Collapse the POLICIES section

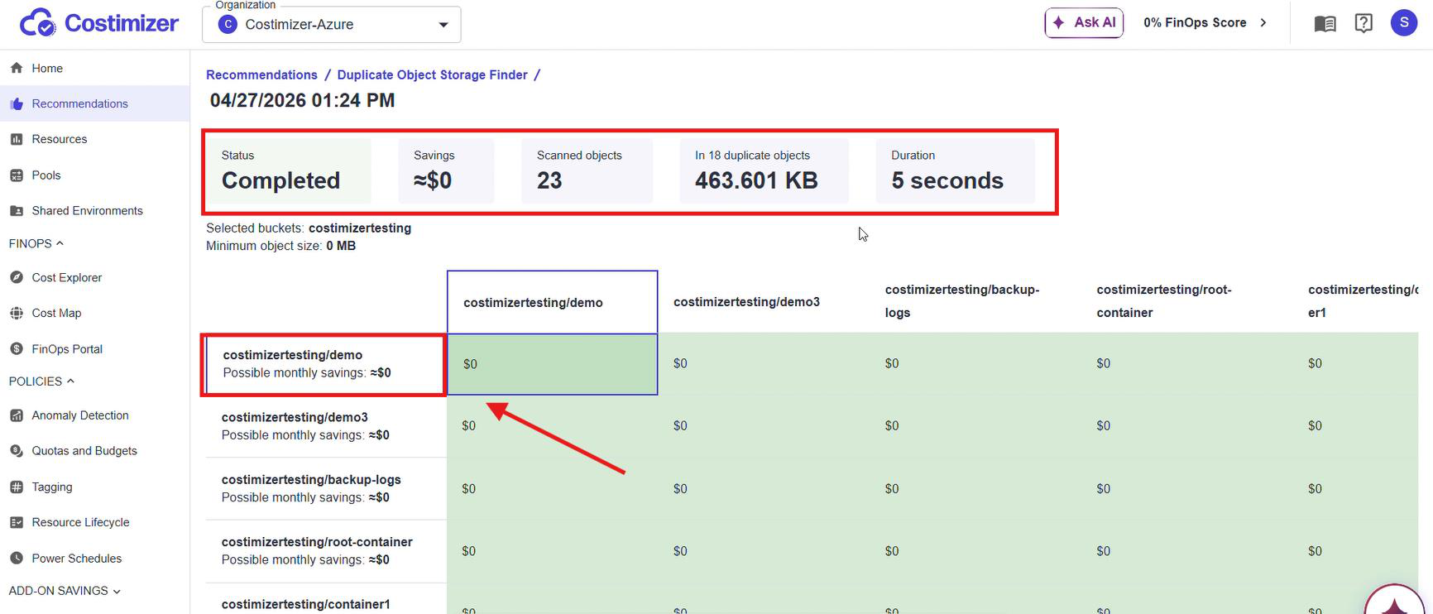(x=41, y=381)
